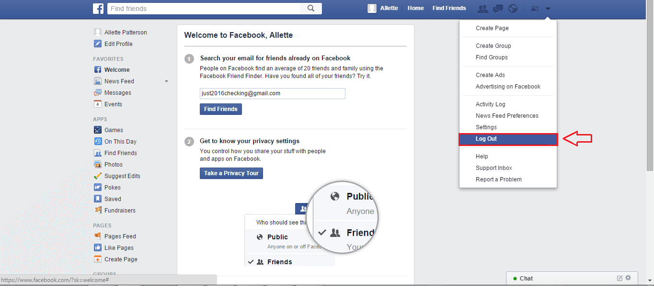Open friend requests icon in top bar

click(x=483, y=9)
